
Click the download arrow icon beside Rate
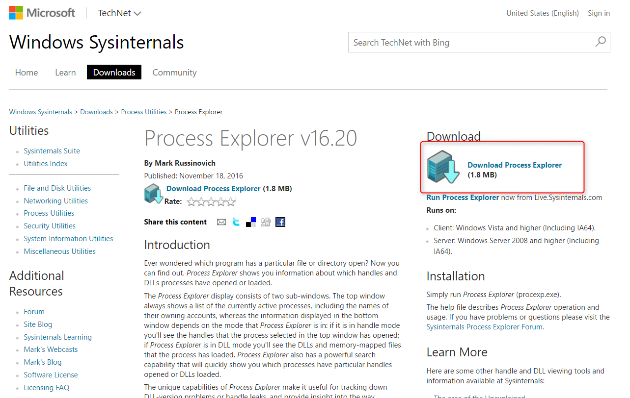pos(153,194)
